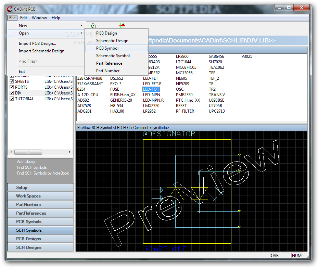Toggle the PORTS library checkbox
The height and width of the screenshot is (268, 319).
(x=12, y=87)
